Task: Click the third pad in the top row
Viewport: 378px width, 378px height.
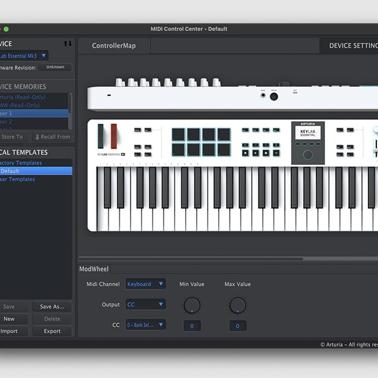Action: coord(208,134)
